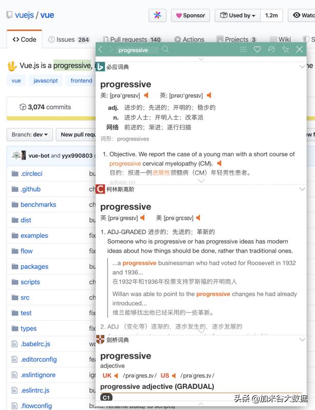Expand more Collins dictionary results
The image size is (315, 410).
coord(201,331)
